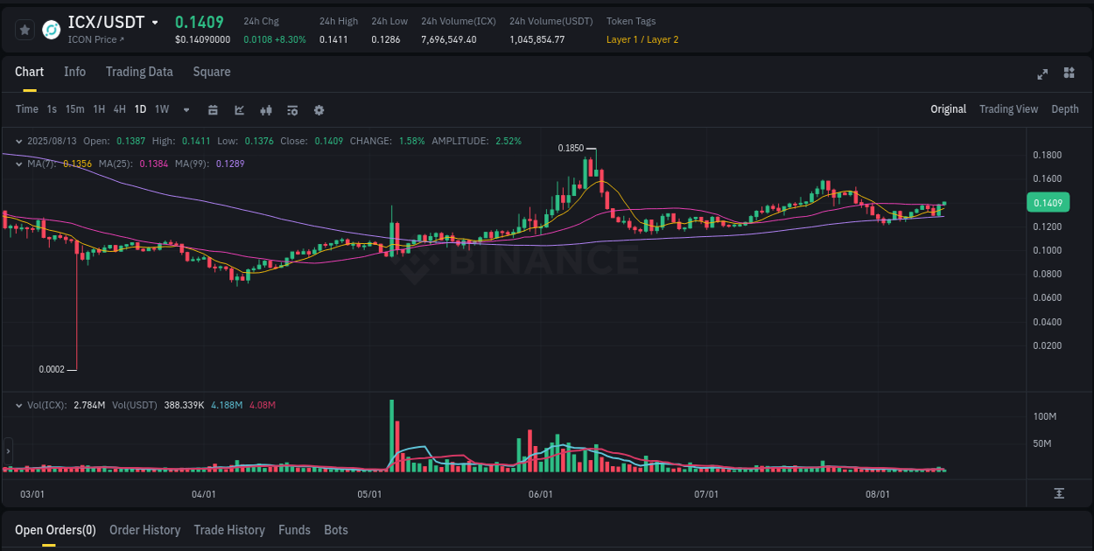Image resolution: width=1094 pixels, height=551 pixels.
Task: Open the extra timeframes dropdown arrow
Action: [x=185, y=109]
